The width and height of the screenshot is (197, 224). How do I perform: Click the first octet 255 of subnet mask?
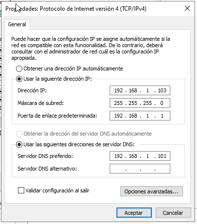pyautogui.click(x=118, y=103)
